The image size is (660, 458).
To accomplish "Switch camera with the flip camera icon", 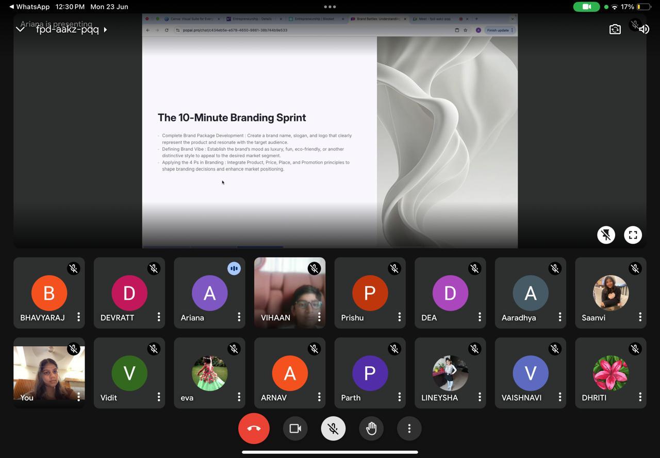I will [615, 29].
